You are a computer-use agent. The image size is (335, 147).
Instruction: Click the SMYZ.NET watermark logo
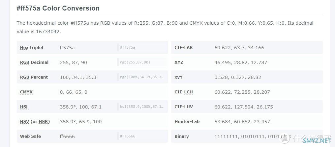tap(317, 140)
